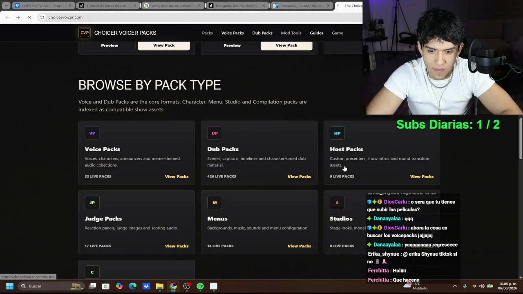Click the '426 LIVE PACKS' text
Image resolution: width=523 pixels, height=294 pixels.
click(222, 176)
